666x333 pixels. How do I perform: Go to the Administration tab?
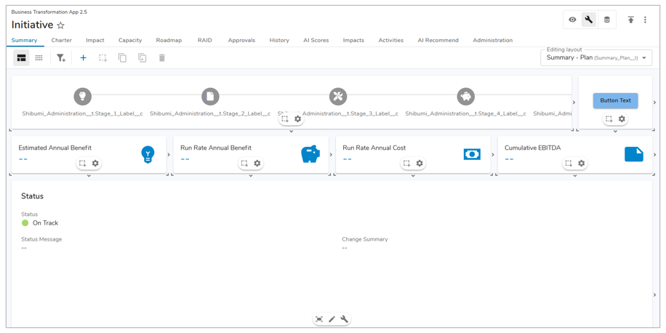click(x=492, y=41)
